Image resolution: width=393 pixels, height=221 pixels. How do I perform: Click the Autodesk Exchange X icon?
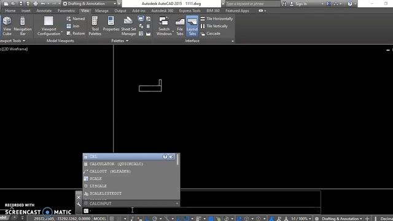[329, 4]
